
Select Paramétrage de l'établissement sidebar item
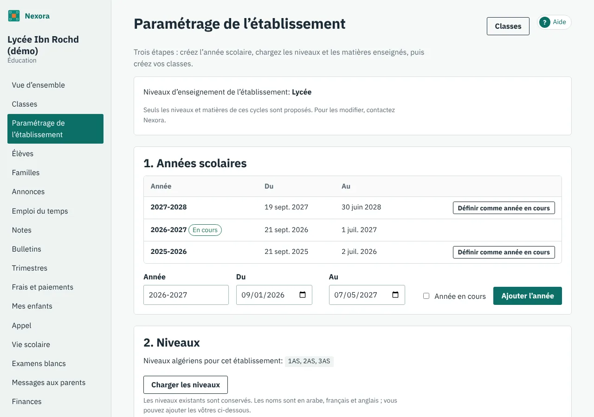point(55,129)
